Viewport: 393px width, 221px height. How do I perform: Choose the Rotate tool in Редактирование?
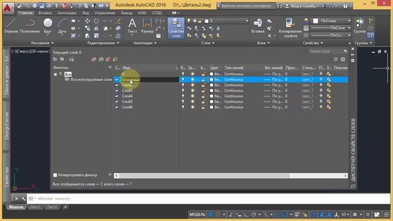pos(96,21)
